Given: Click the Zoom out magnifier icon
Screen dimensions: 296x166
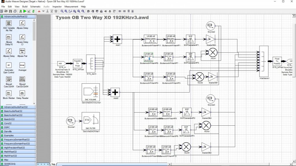Looking at the screenshot, I should pyautogui.click(x=62, y=11).
